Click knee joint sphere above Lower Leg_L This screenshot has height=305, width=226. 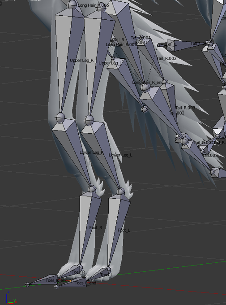tap(89, 120)
